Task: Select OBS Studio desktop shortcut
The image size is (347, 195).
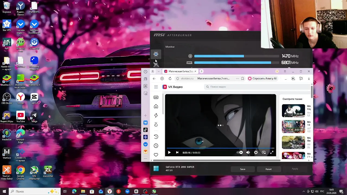Action: click(x=7, y=99)
